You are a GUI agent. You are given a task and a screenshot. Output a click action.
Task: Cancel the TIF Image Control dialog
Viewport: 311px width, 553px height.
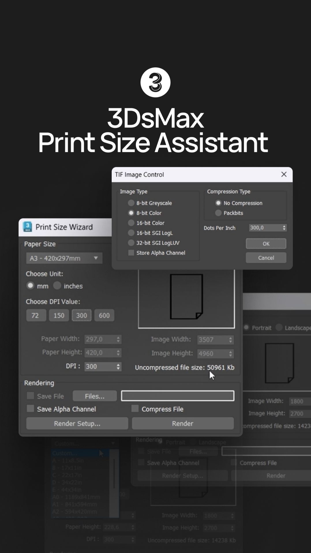[x=266, y=258]
